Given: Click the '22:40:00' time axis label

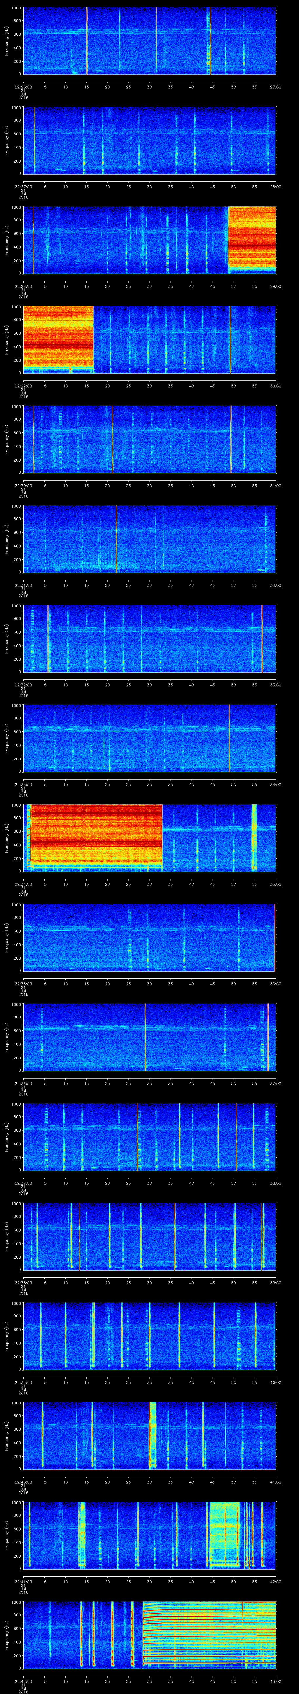Looking at the screenshot, I should [23, 1481].
